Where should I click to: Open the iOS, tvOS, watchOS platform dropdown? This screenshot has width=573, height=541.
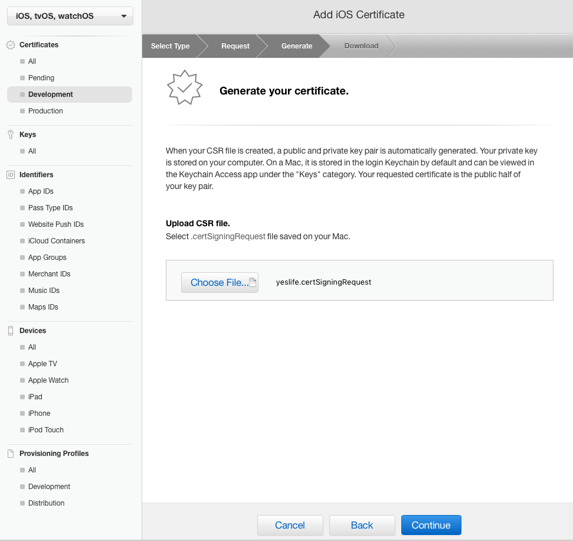click(x=70, y=16)
